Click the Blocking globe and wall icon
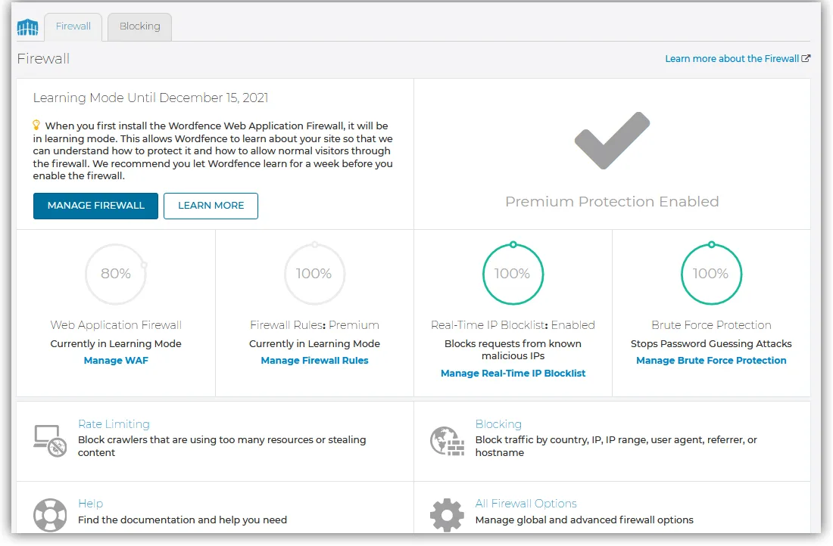833x546 pixels. tap(447, 440)
